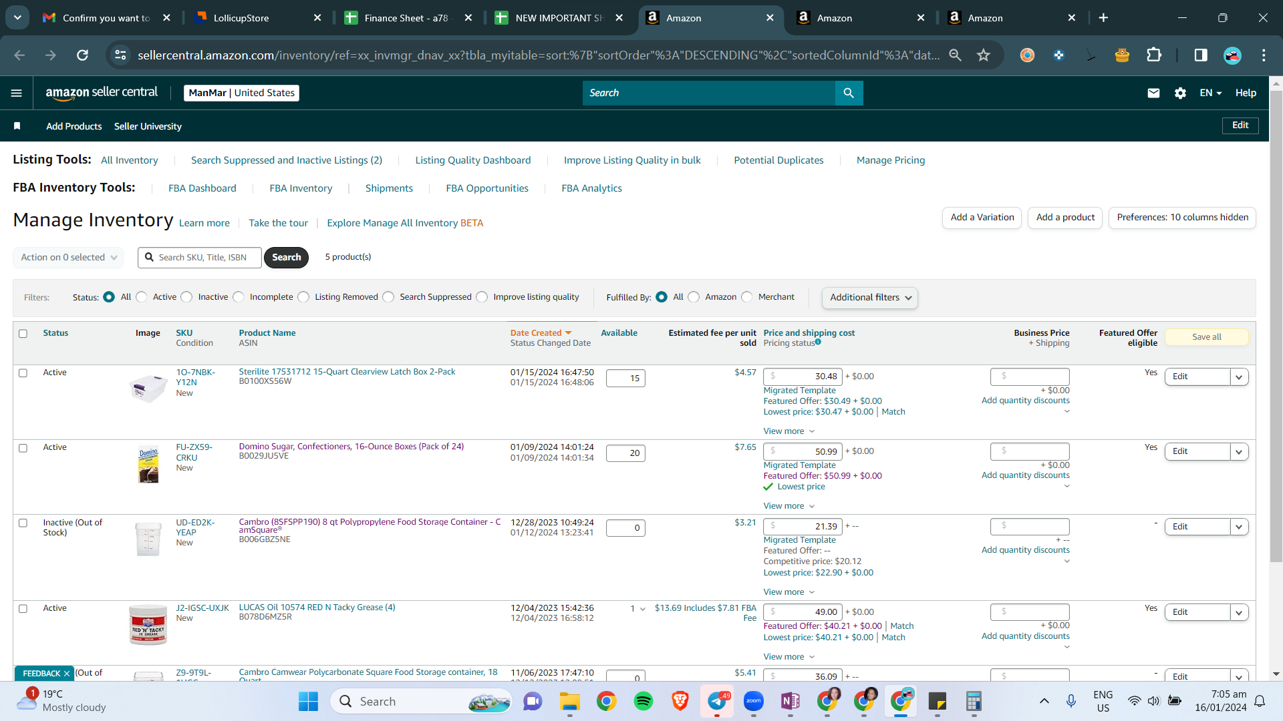Expand View more under the $30.48 price

tap(789, 431)
